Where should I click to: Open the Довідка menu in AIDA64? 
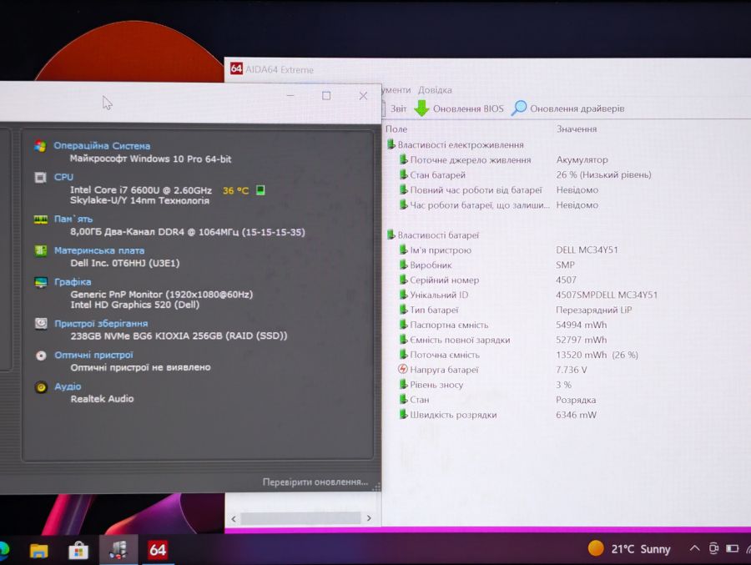435,90
